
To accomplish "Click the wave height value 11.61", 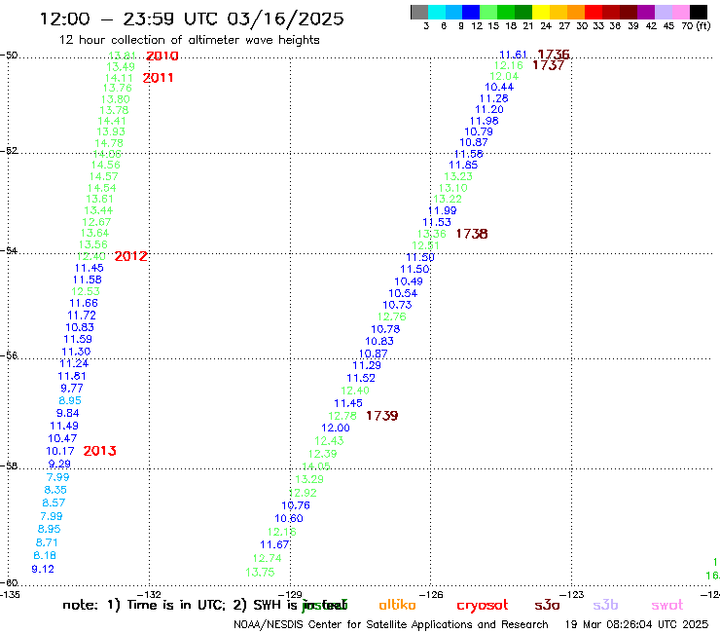I will pos(513,55).
